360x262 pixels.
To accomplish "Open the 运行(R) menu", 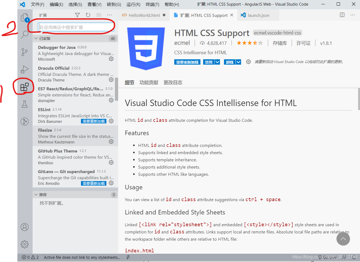I will tap(133, 4).
